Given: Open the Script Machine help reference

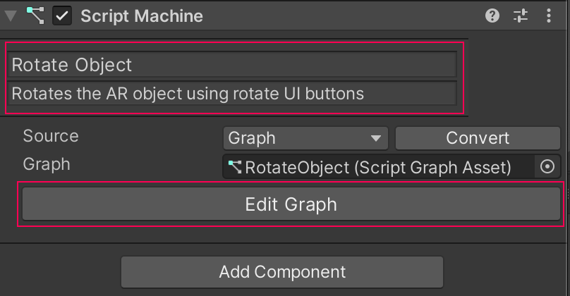Looking at the screenshot, I should point(492,16).
